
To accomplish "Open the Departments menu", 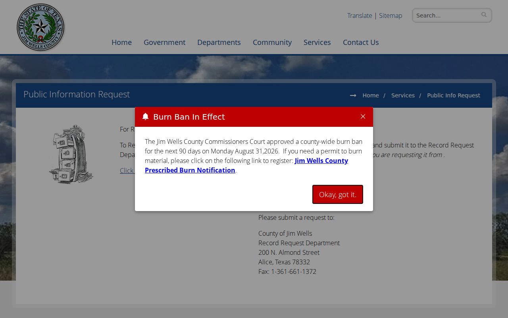I will pos(219,42).
